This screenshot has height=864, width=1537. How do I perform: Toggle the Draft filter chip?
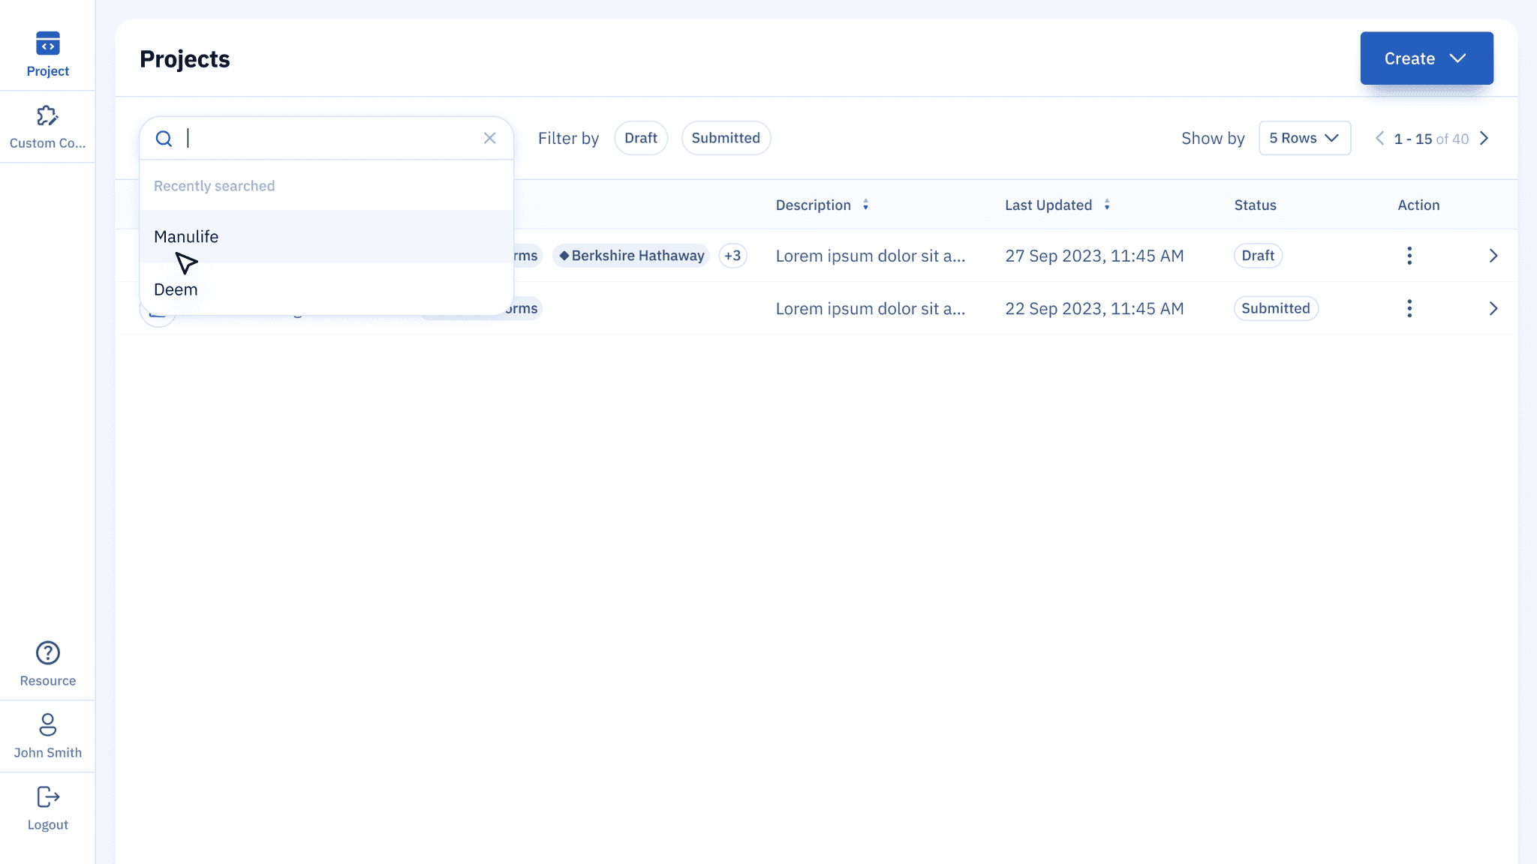point(640,138)
